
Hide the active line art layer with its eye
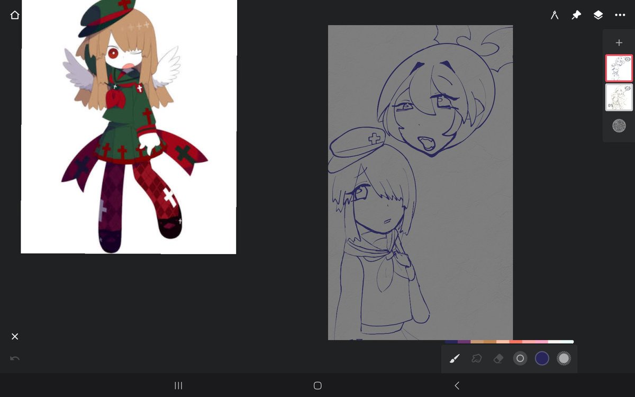coord(628,59)
